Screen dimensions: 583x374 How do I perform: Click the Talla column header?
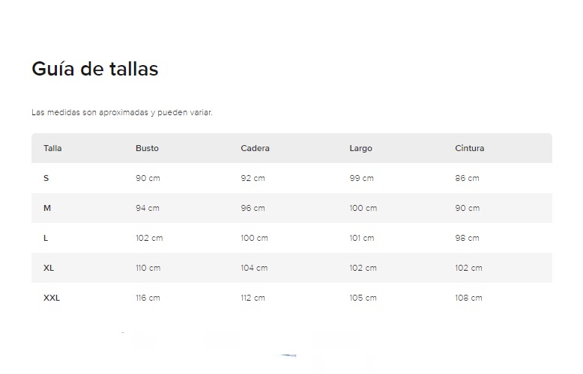click(52, 148)
